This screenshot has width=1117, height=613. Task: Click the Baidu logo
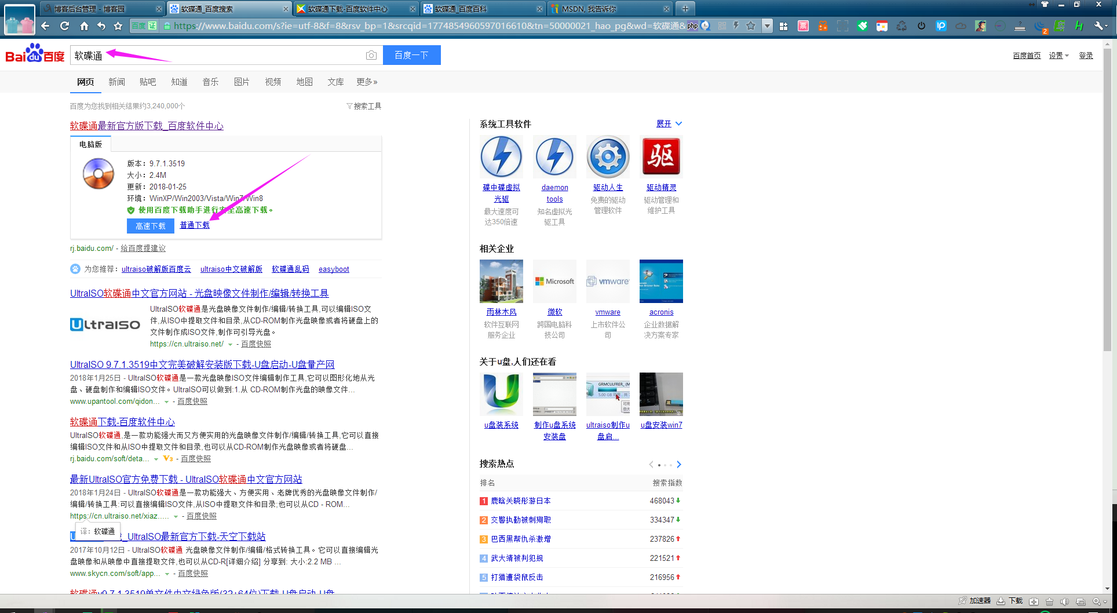[x=35, y=54]
